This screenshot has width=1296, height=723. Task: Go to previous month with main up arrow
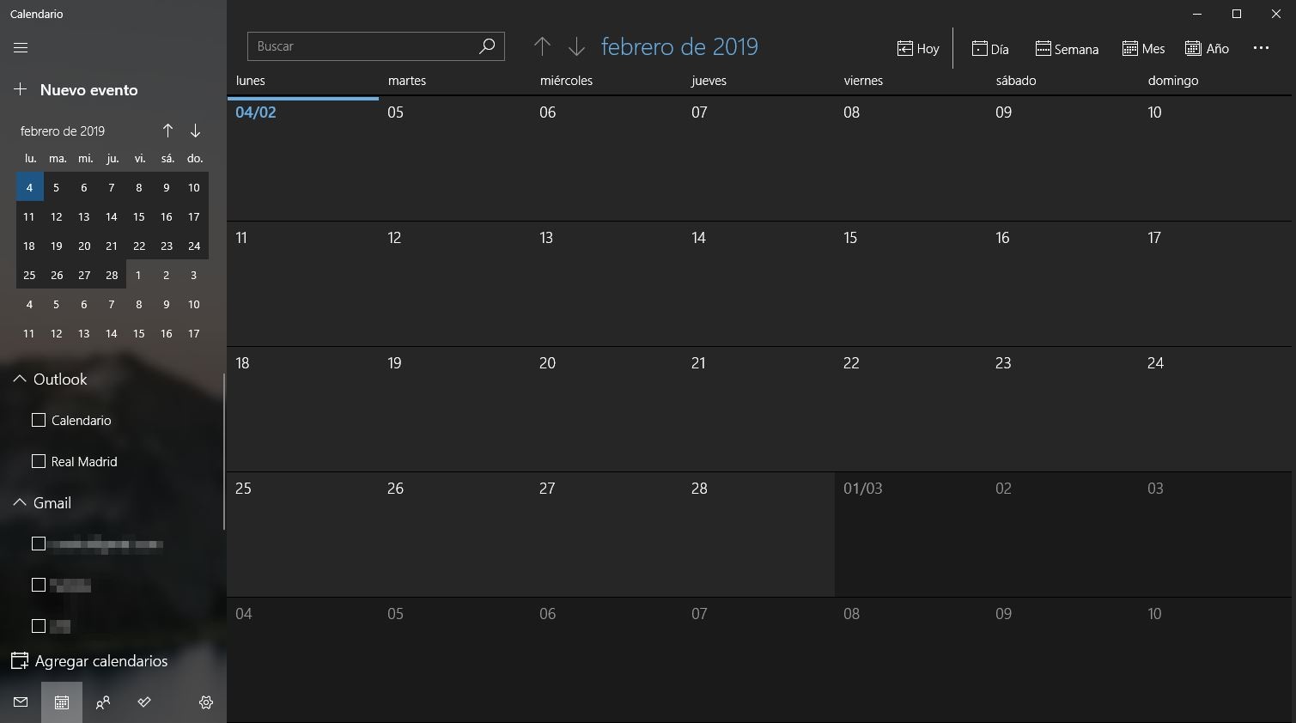542,46
